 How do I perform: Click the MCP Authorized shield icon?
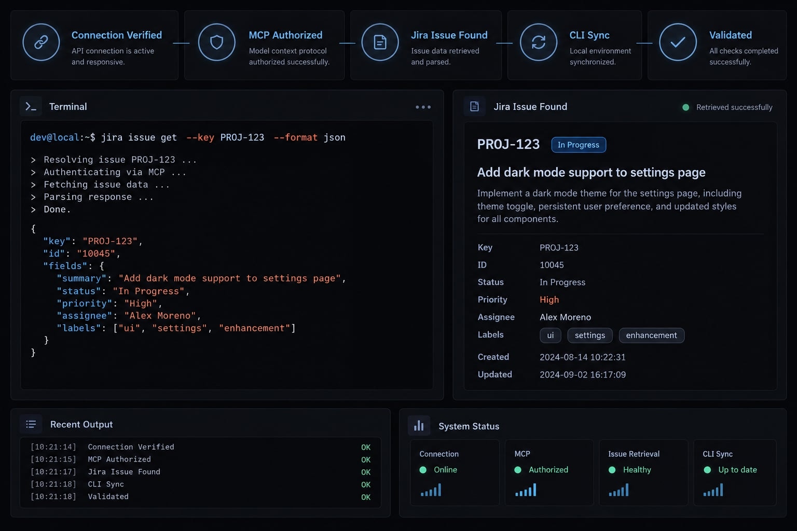pos(217,42)
